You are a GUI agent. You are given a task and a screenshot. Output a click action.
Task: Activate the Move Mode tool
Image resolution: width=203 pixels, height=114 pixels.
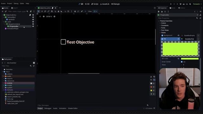click(x=42, y=11)
